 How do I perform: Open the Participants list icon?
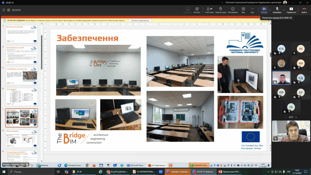(209, 9)
